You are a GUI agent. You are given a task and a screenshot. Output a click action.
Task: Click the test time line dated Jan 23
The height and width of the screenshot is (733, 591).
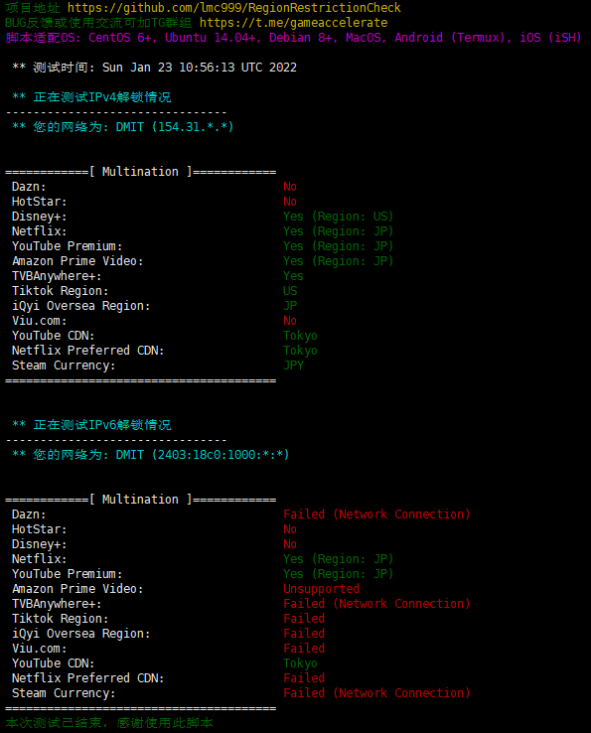click(154, 68)
